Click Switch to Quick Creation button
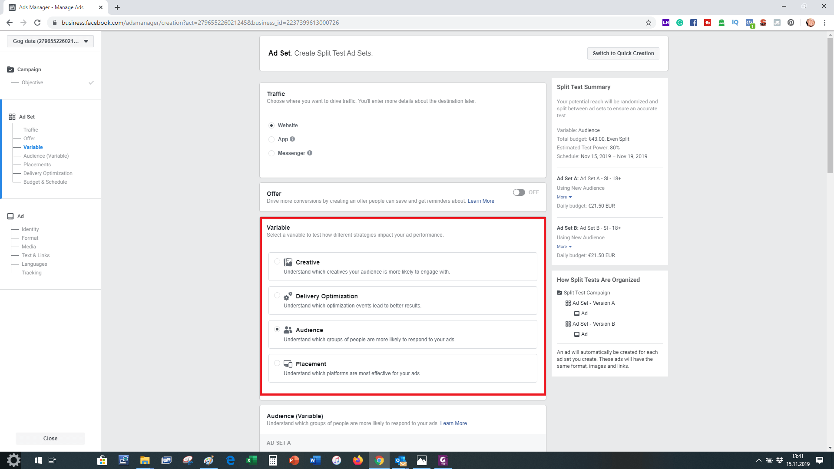 (623, 53)
